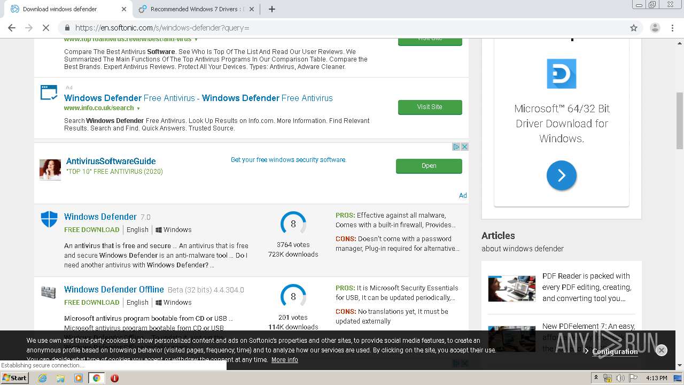This screenshot has width=684, height=385.
Task: Click the address bar URL
Action: [162, 28]
